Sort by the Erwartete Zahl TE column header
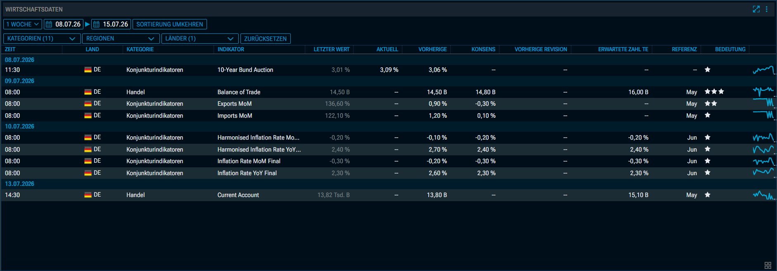This screenshot has height=271, width=777. 623,49
